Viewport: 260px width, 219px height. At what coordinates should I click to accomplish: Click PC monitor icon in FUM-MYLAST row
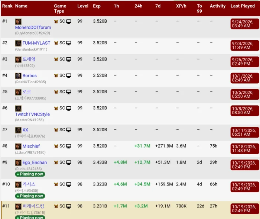(x=69, y=43)
